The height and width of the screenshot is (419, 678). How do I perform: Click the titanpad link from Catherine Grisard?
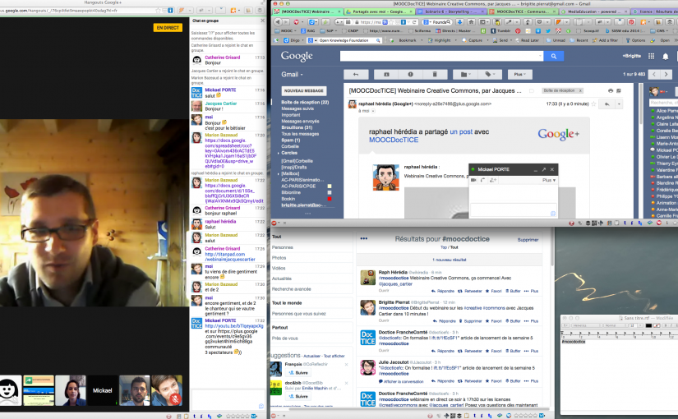229,257
